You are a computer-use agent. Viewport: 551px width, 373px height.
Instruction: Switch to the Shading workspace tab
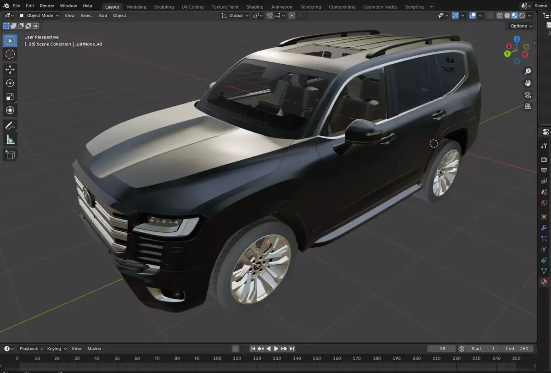tap(255, 7)
